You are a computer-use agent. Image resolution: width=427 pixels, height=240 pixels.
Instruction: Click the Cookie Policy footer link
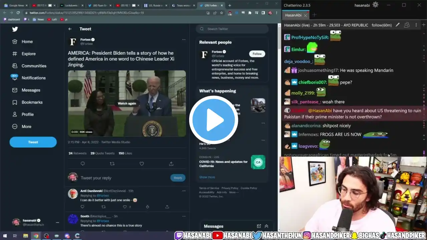tap(249, 188)
